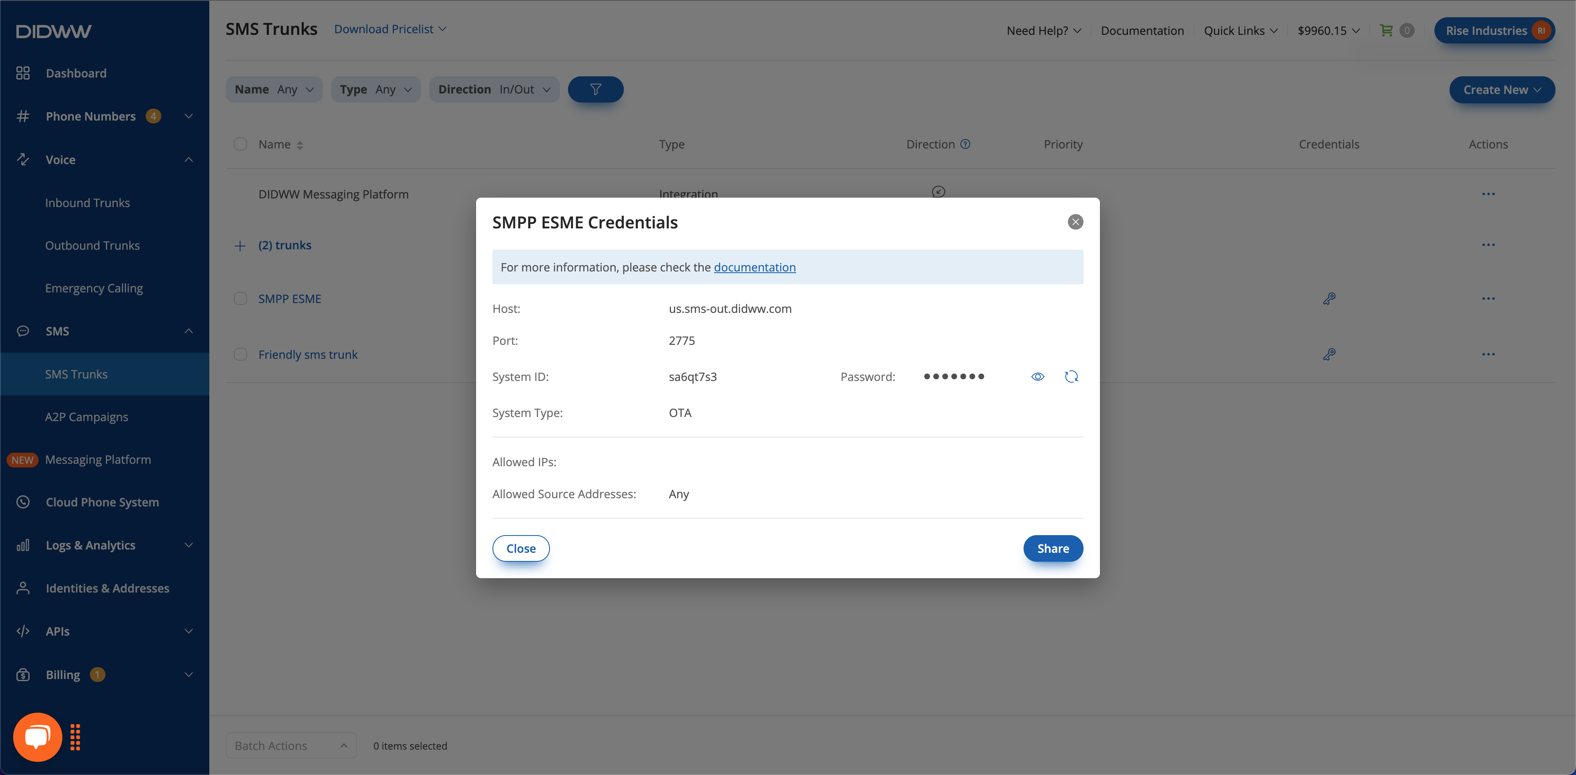
Task: Open the shopping cart icon
Action: 1386,30
